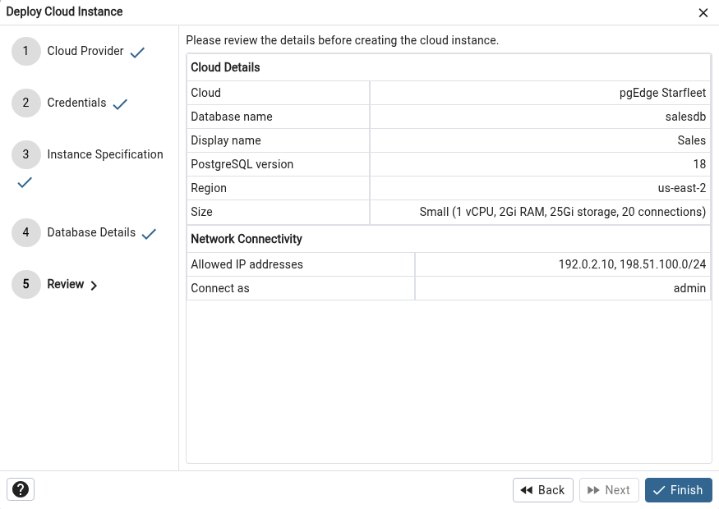Click the Allowed IP addresses value

[632, 264]
